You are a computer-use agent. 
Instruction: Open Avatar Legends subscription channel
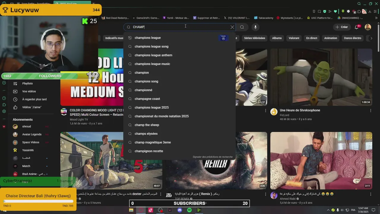[31, 134]
